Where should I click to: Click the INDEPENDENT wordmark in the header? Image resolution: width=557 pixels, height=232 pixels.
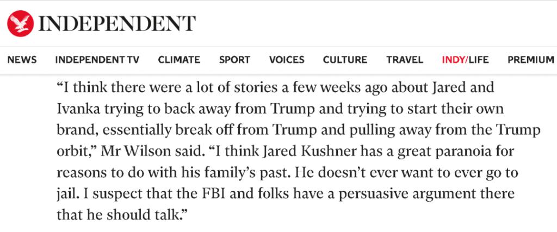(x=117, y=23)
